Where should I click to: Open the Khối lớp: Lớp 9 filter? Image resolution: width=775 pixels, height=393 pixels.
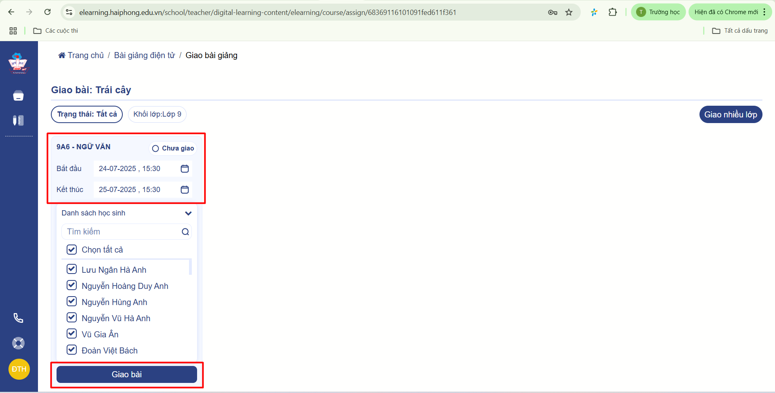tap(157, 114)
